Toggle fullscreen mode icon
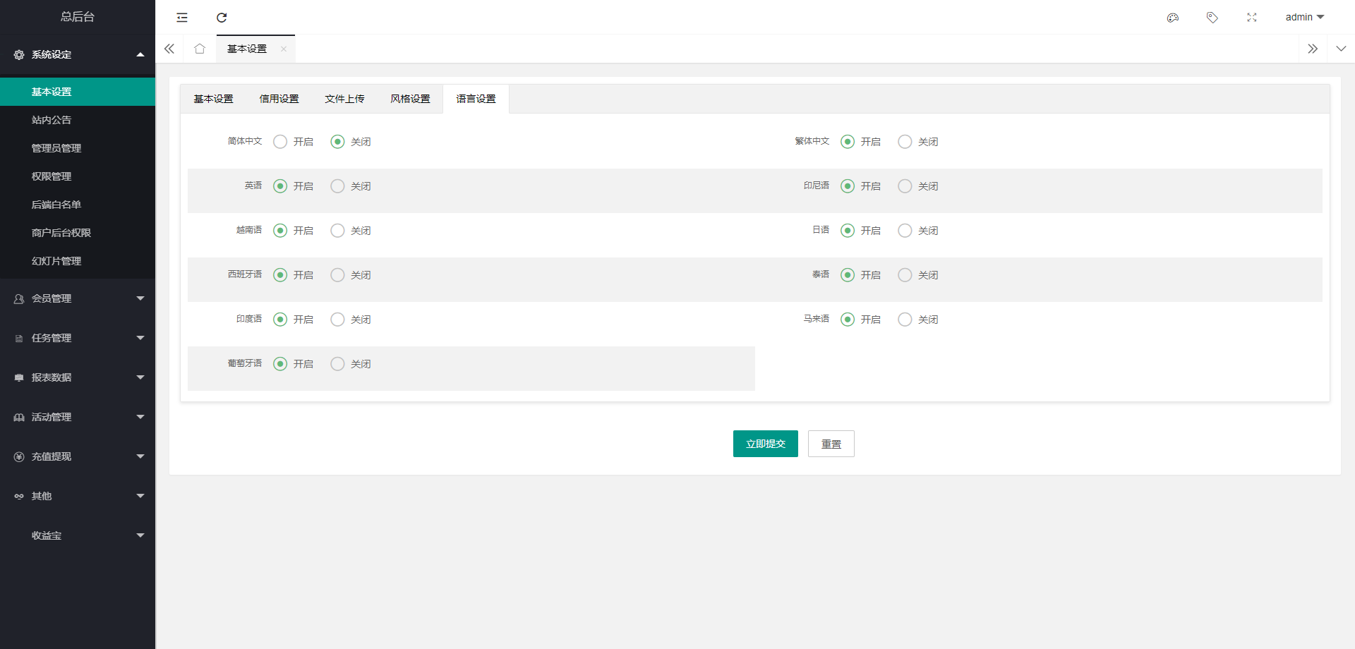1355x649 pixels. pos(1252,18)
